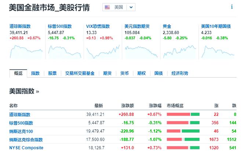
Task: Click the 跌 column header
Action: 234,106
